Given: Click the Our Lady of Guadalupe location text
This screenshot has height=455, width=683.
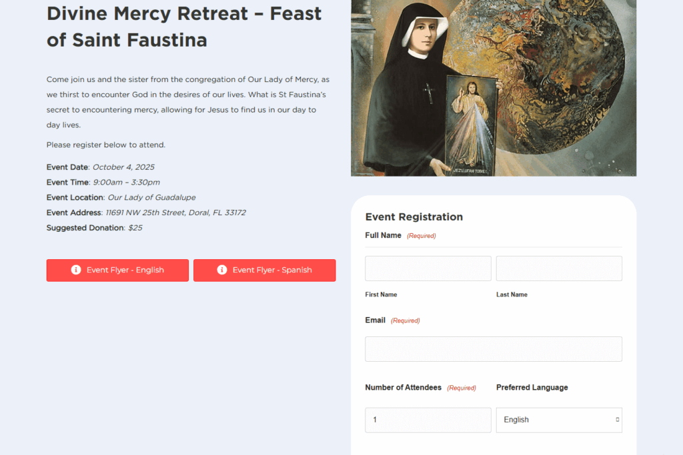Looking at the screenshot, I should coord(152,197).
